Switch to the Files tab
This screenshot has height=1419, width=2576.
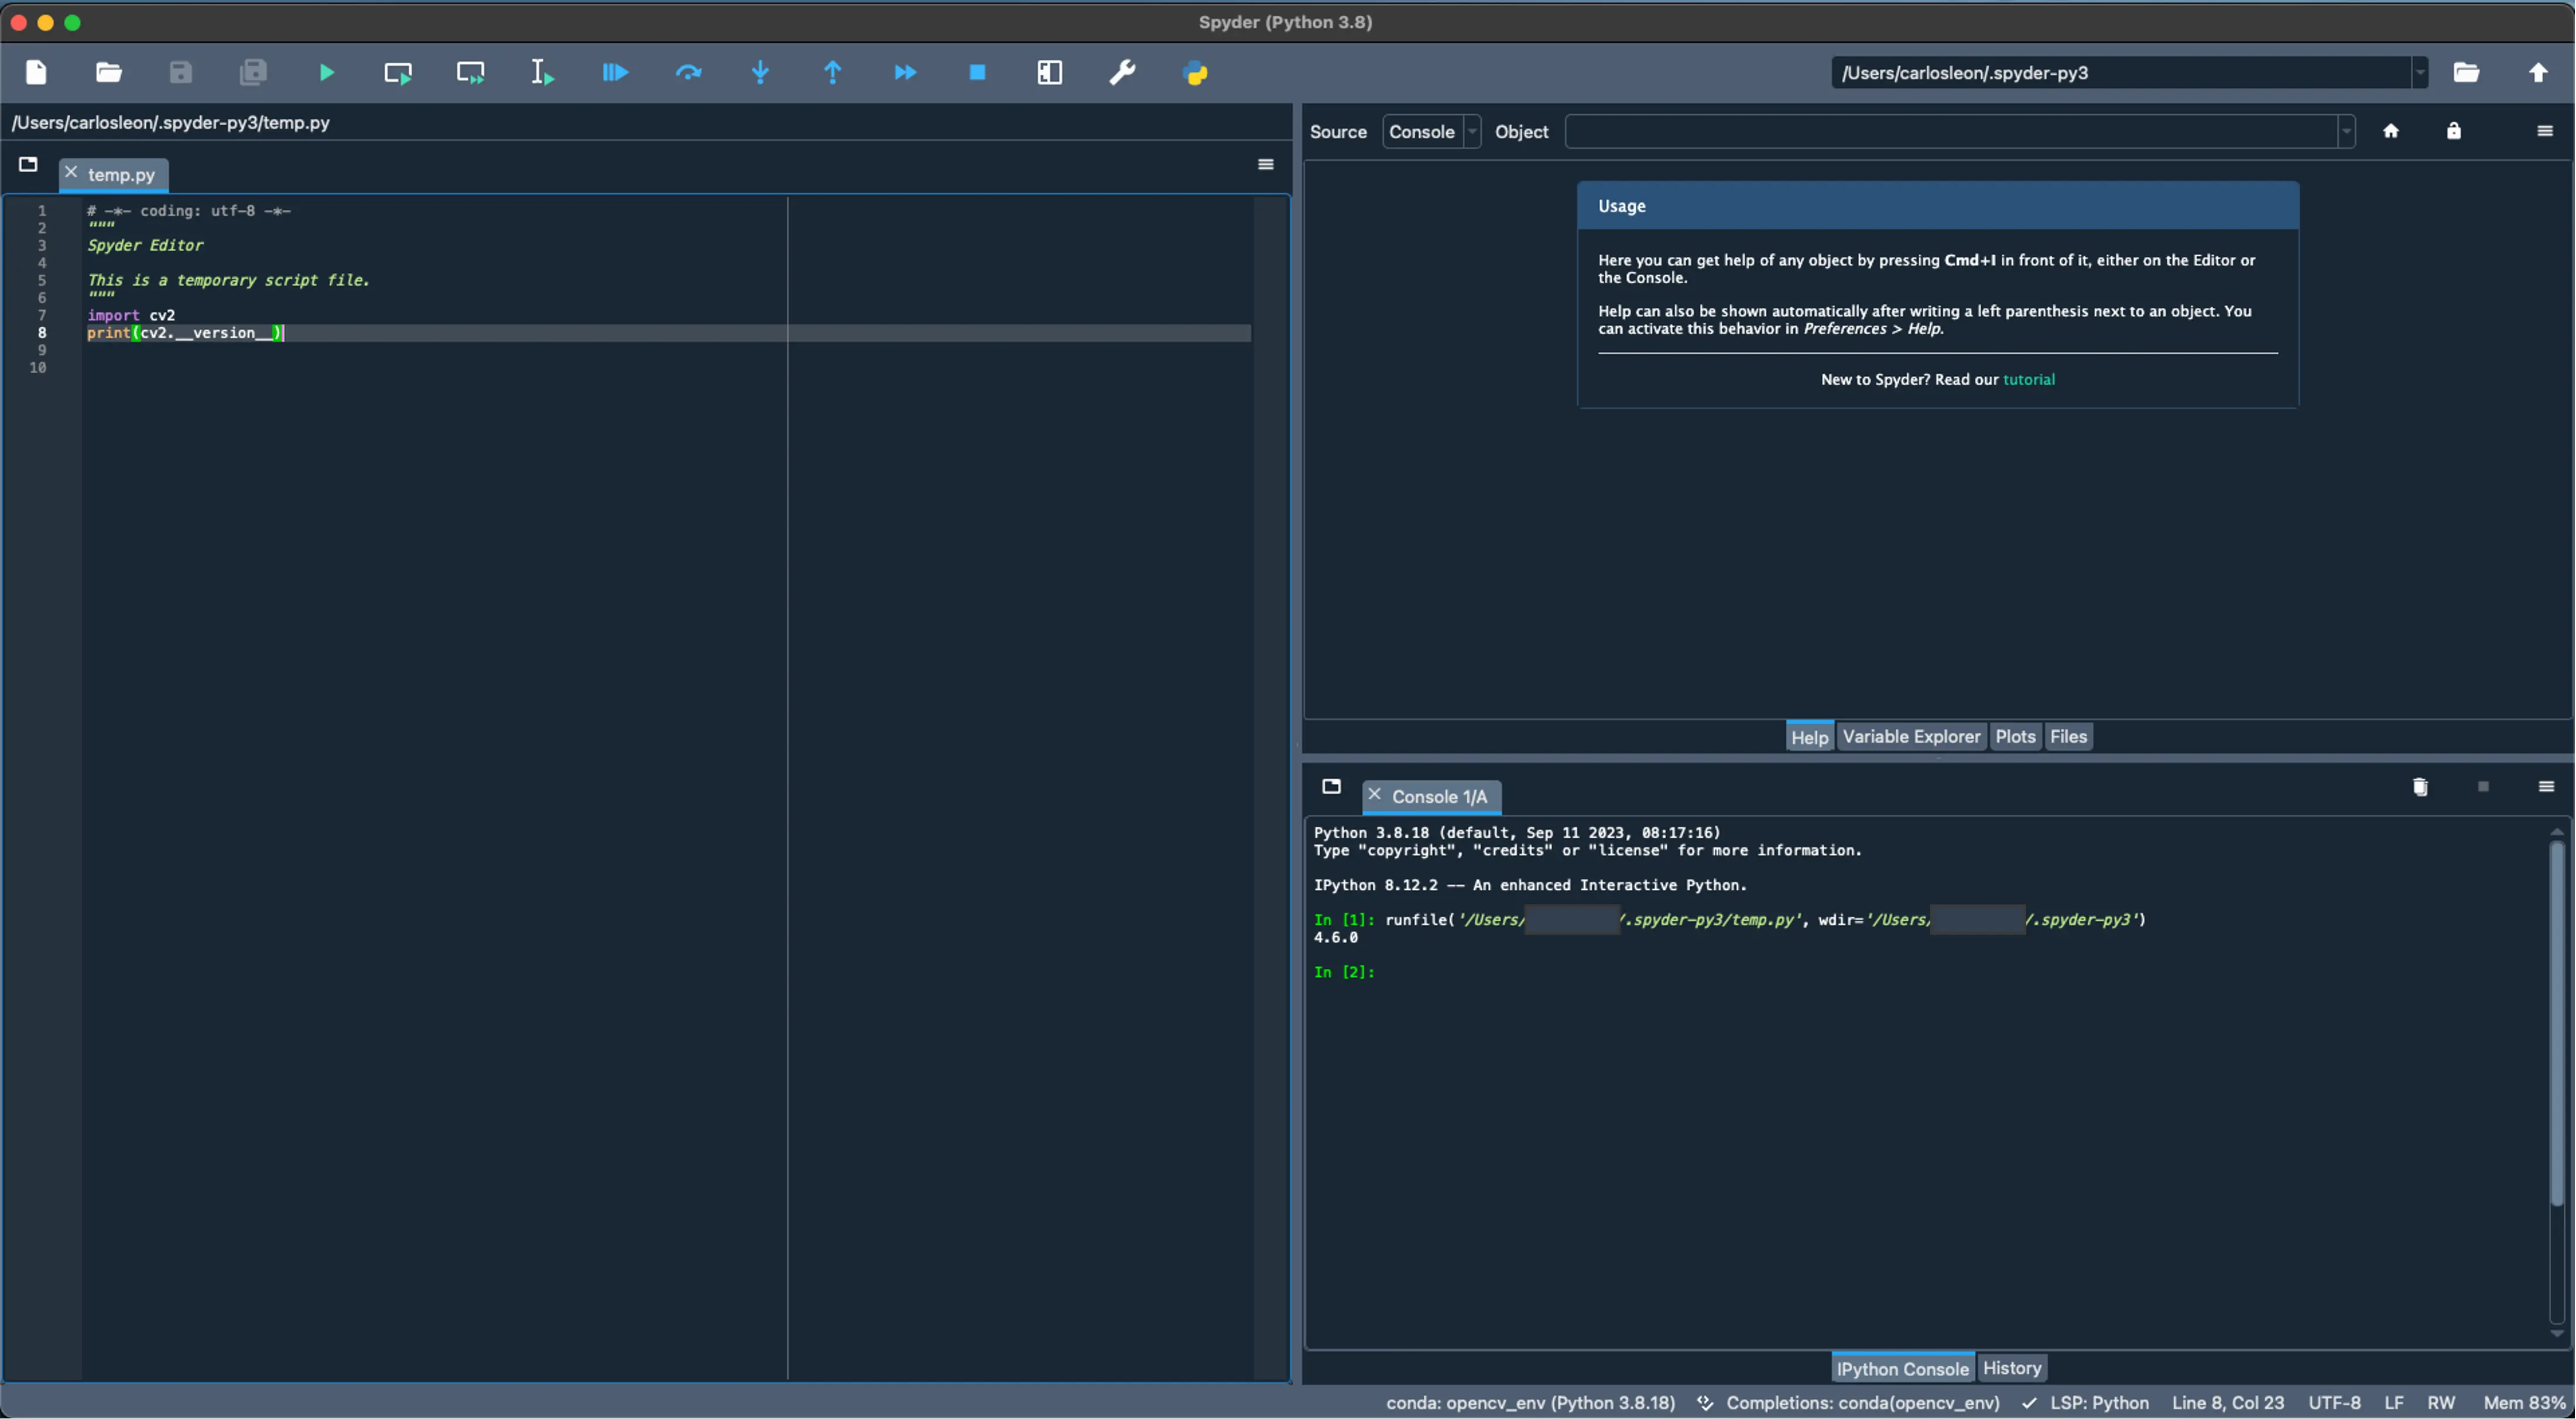[x=2068, y=737]
